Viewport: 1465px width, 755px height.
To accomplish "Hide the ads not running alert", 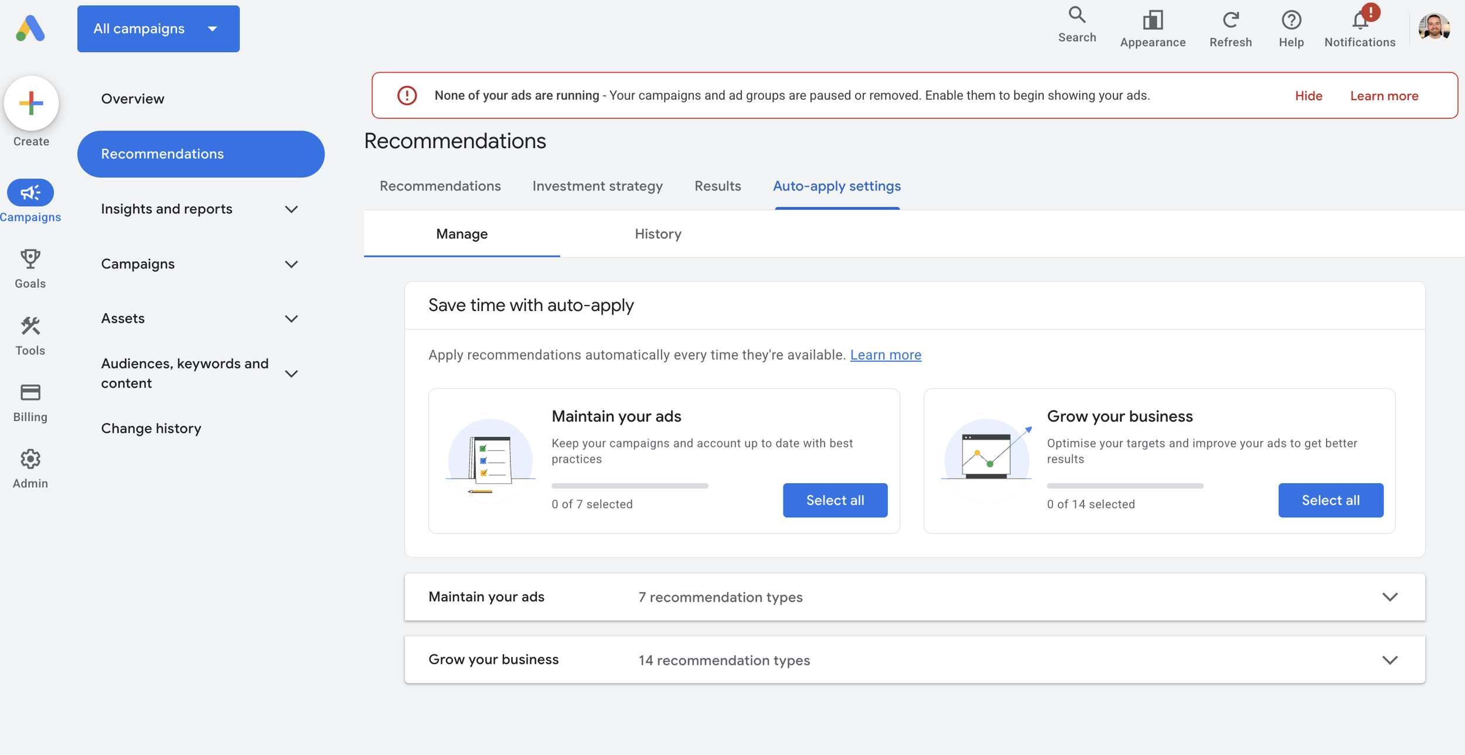I will click(x=1309, y=96).
